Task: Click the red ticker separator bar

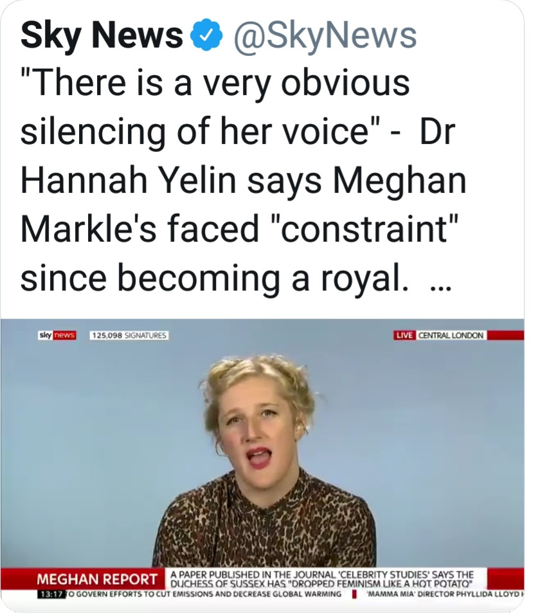Action: point(354,594)
